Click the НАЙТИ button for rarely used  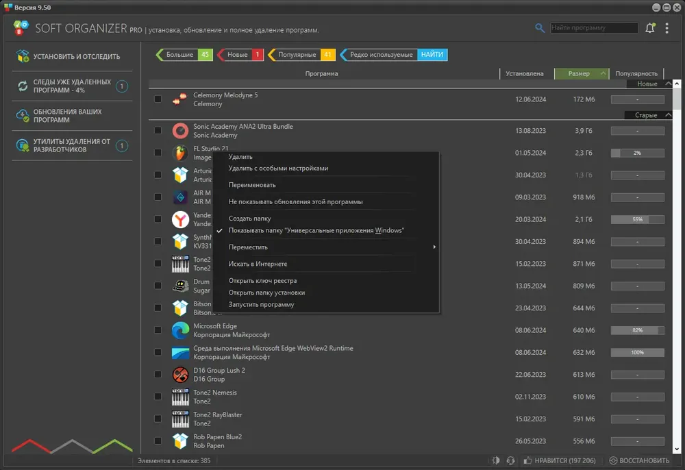pos(432,55)
